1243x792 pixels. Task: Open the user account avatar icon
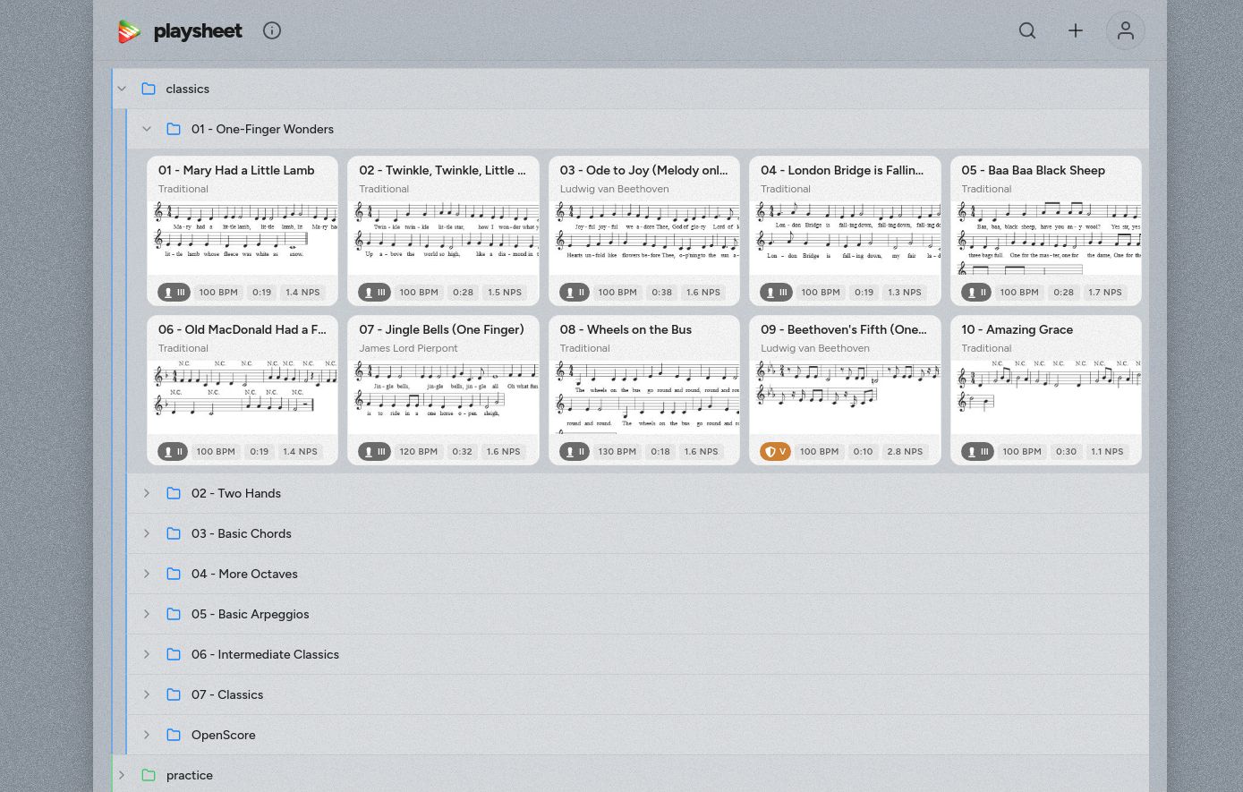(x=1125, y=30)
